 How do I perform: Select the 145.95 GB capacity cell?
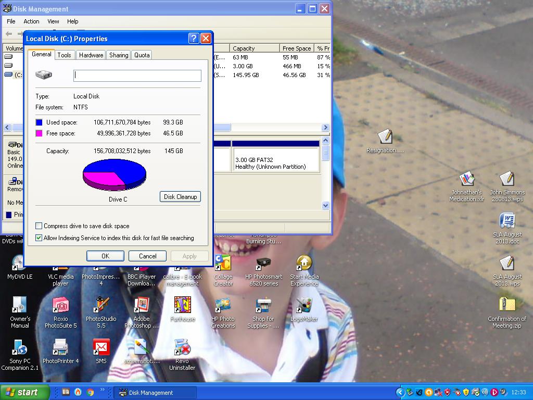[x=246, y=75]
